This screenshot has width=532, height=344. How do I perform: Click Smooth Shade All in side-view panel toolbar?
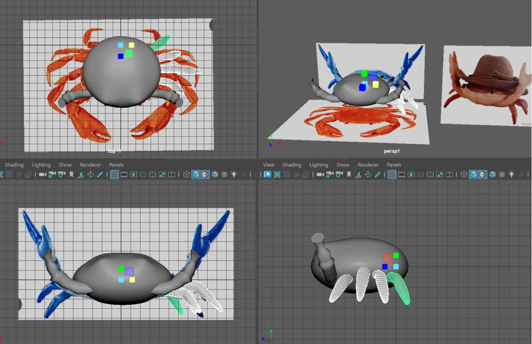pos(473,174)
